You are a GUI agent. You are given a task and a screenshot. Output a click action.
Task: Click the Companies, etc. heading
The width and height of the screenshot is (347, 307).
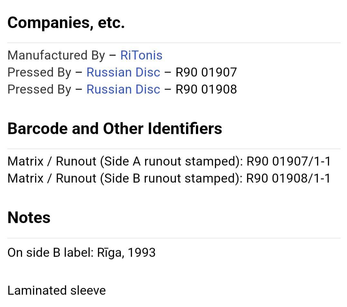pos(66,23)
